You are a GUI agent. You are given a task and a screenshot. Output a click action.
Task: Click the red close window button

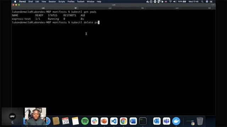13,5
